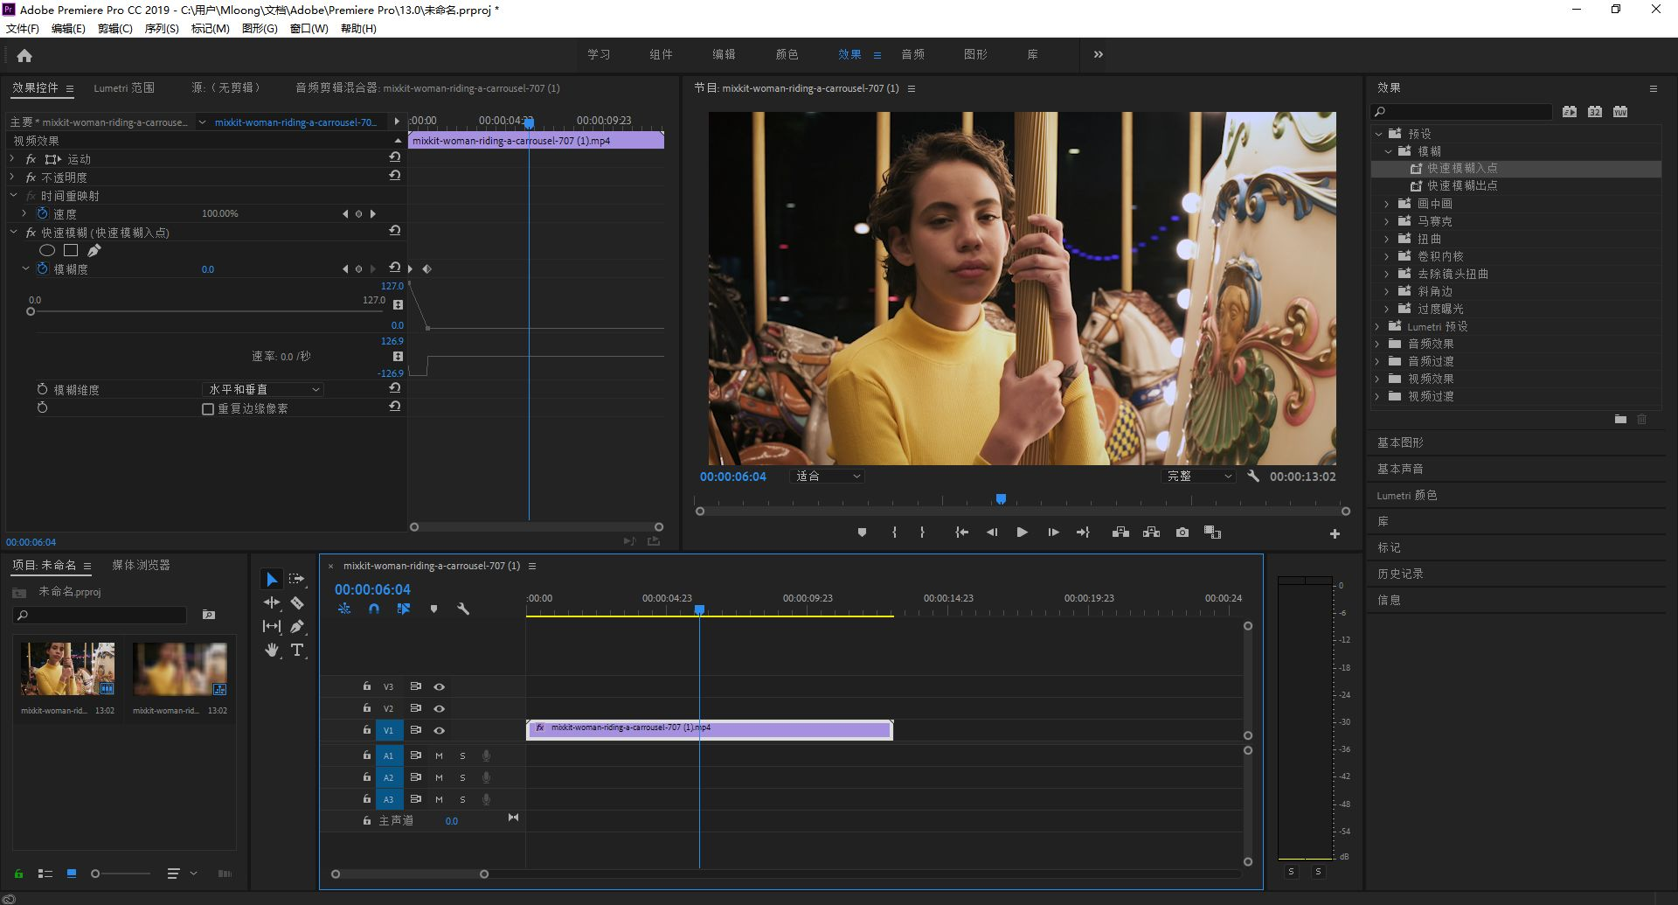Expand the 马赛克 presets folder
This screenshot has width=1678, height=905.
[x=1386, y=221]
